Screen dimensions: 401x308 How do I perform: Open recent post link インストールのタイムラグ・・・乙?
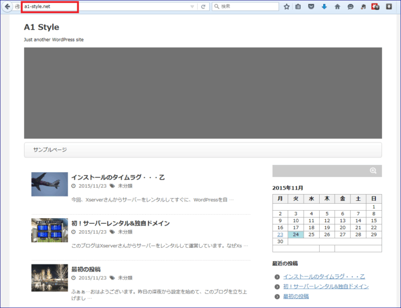pyautogui.click(x=324, y=277)
